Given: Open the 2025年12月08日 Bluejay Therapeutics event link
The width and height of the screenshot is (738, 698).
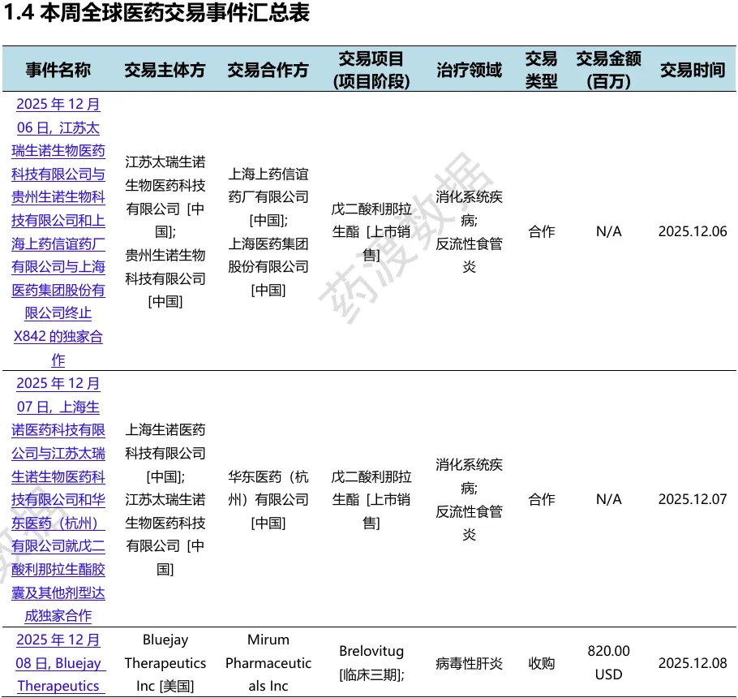Looking at the screenshot, I should click(x=58, y=663).
